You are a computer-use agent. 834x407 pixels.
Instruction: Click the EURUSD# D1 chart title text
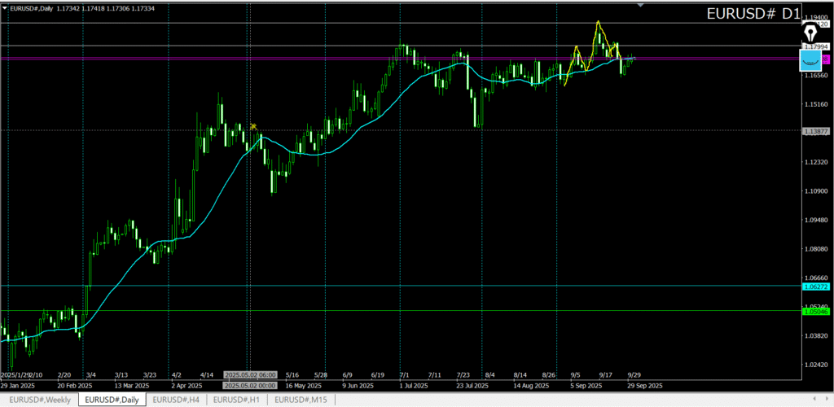(x=753, y=14)
